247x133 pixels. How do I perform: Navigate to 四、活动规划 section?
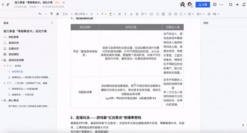[x=11, y=54]
